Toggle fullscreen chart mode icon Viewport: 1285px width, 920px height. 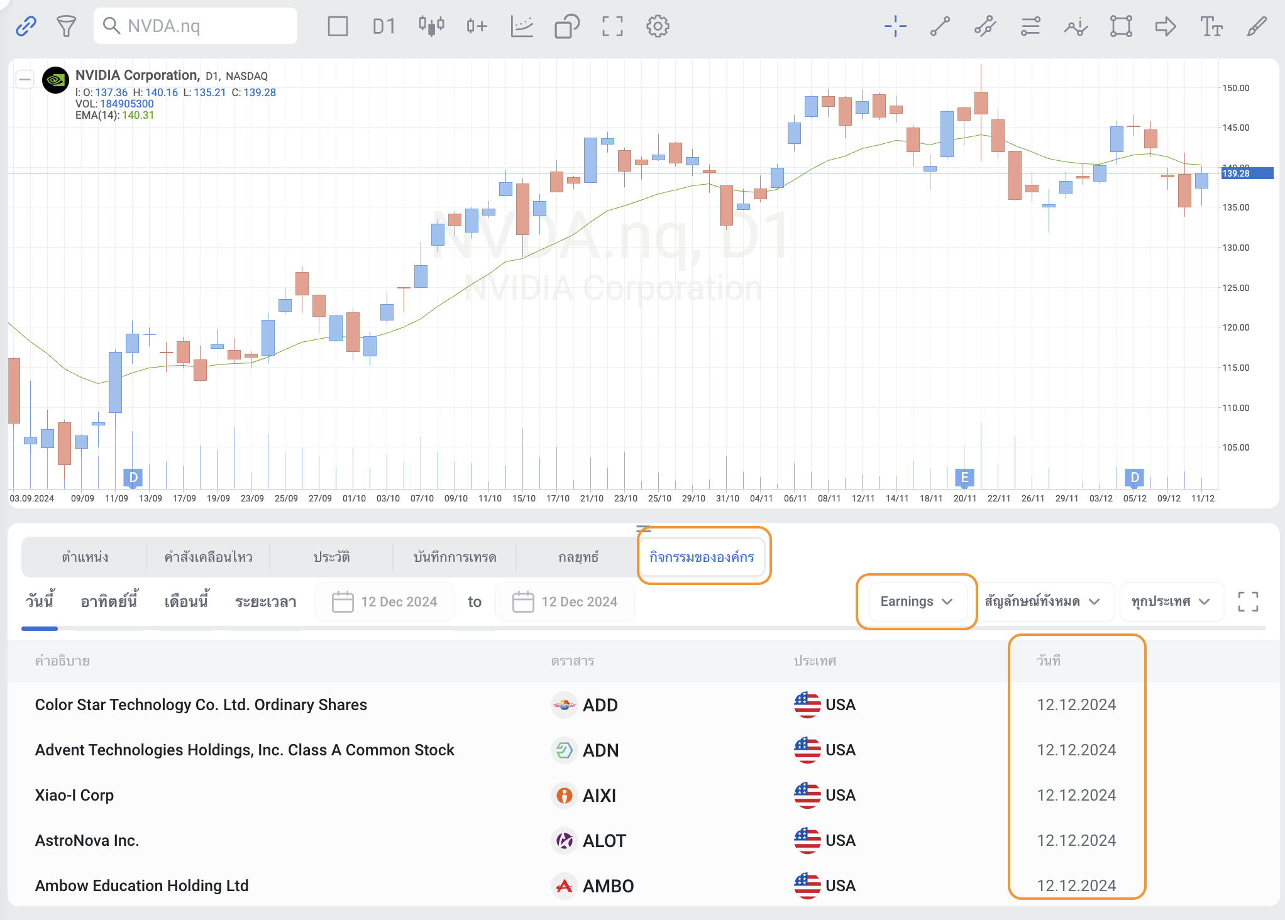[612, 26]
